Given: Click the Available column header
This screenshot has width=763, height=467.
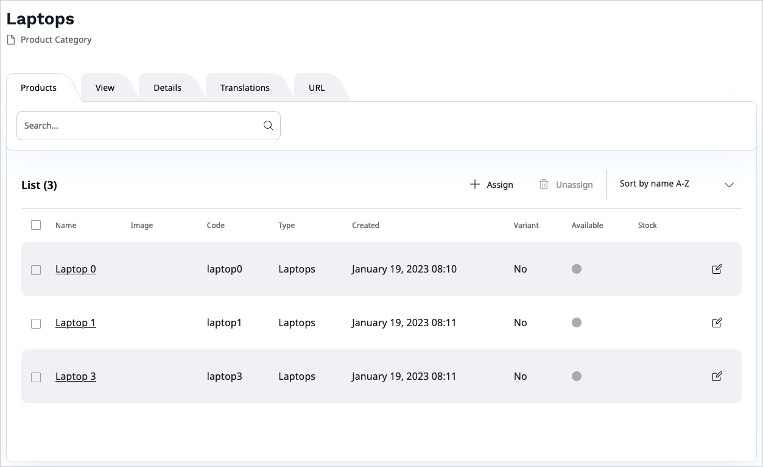Looking at the screenshot, I should point(587,226).
